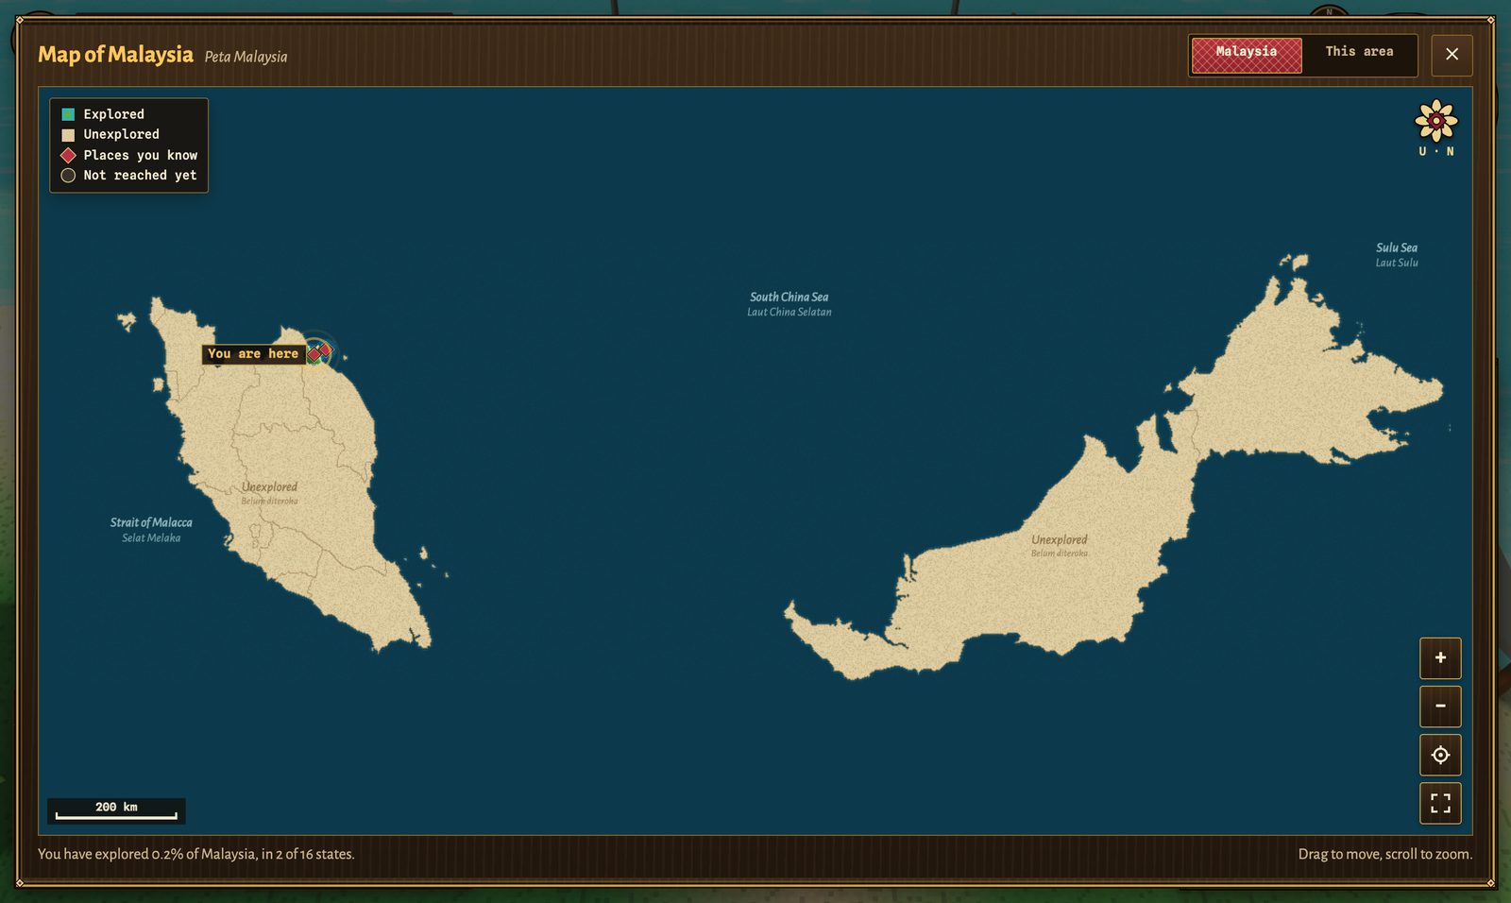
Task: Click the Places you know diamond icon
Action: pos(68,155)
